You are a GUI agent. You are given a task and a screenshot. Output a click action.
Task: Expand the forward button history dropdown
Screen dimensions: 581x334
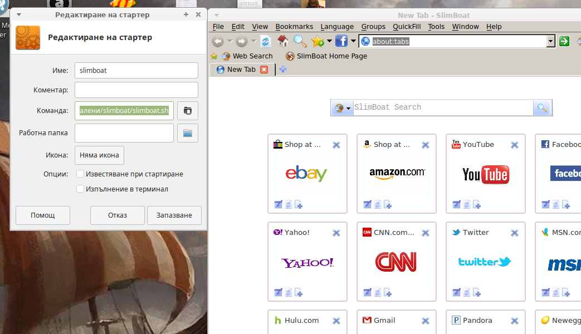point(254,41)
